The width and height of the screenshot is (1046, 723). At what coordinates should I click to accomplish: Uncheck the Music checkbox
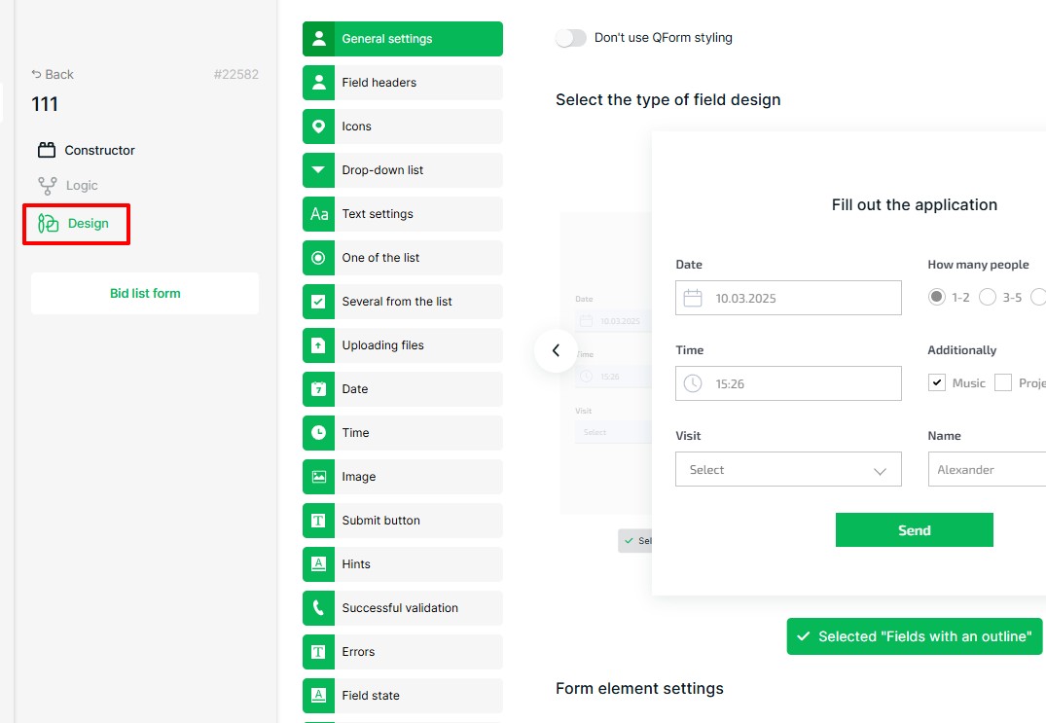tap(937, 382)
